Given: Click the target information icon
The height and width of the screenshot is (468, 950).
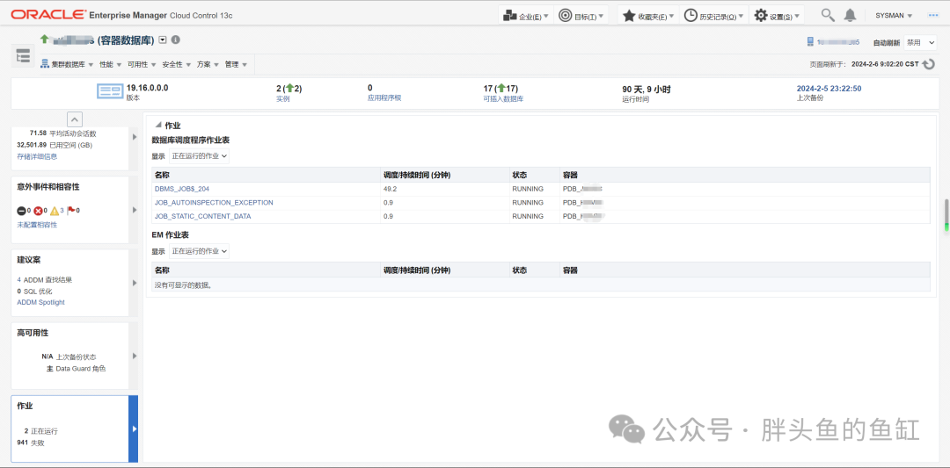Looking at the screenshot, I should (x=176, y=40).
